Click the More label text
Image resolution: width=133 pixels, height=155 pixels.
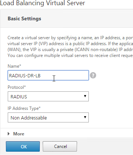point(19,134)
